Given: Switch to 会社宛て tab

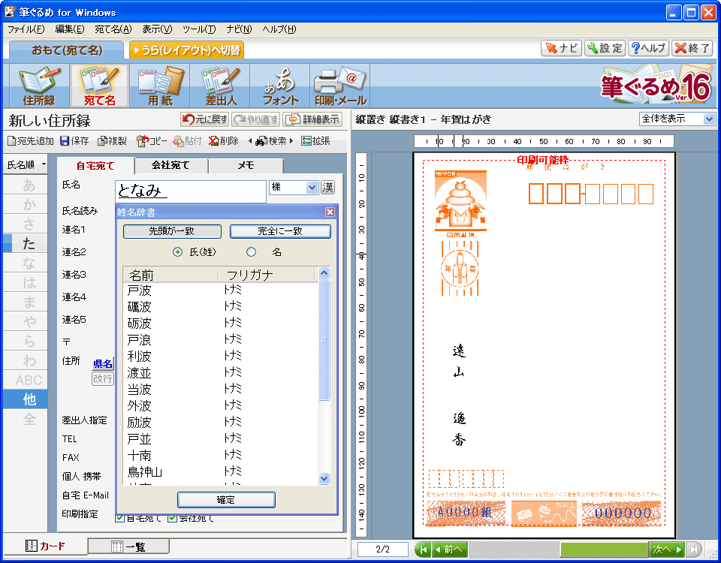Looking at the screenshot, I should (170, 165).
